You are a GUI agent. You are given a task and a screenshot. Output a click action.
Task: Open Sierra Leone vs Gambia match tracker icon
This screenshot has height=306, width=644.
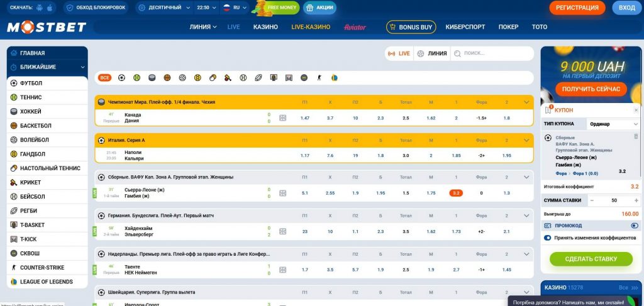(282, 193)
